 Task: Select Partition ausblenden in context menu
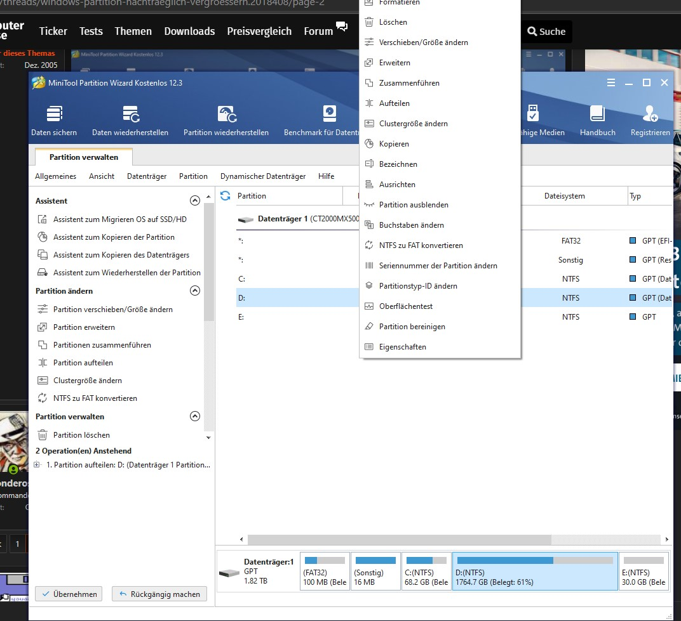pos(440,205)
